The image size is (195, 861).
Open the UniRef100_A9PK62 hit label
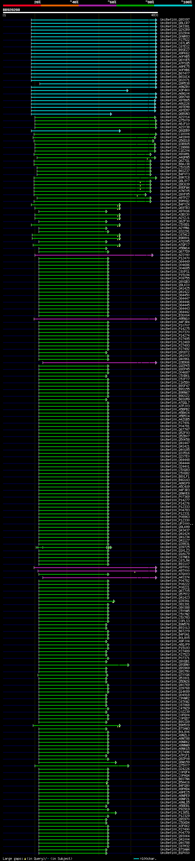[x=175, y=53]
